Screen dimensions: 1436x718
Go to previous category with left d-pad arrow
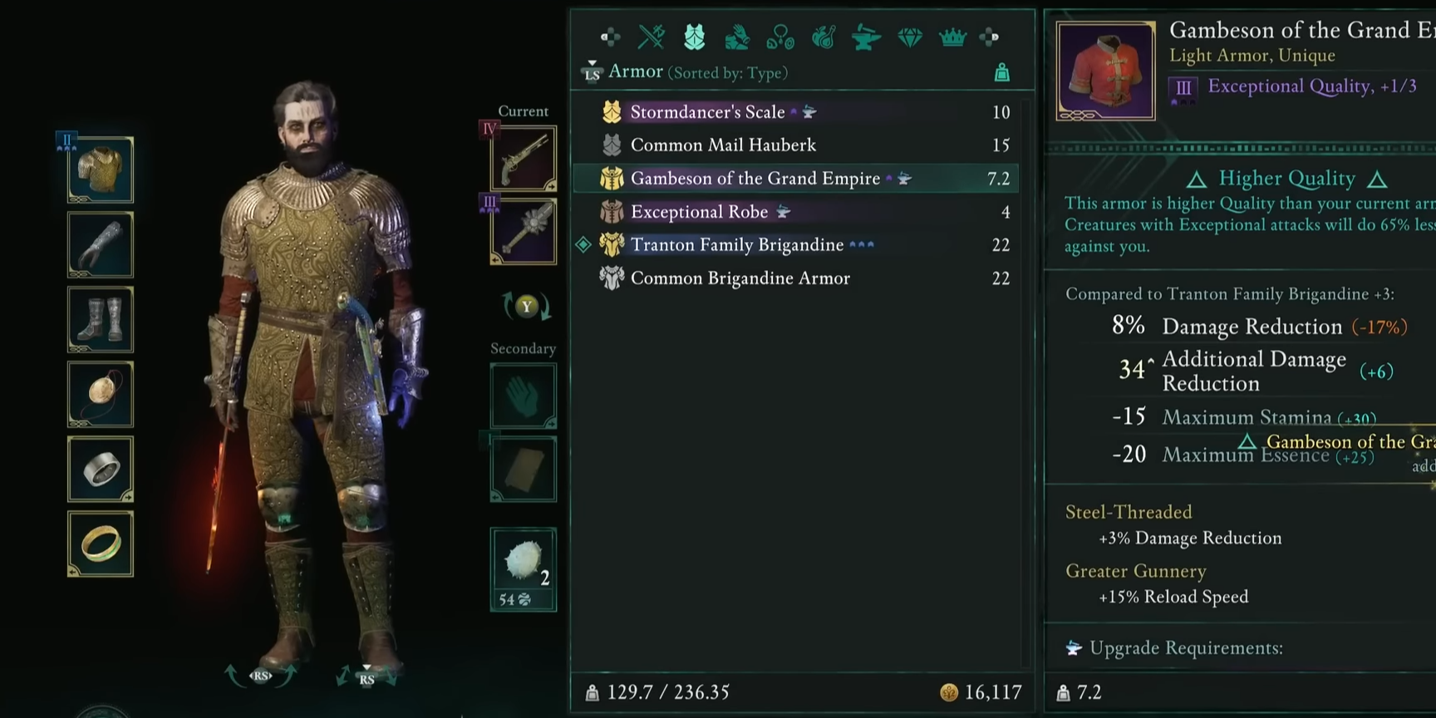coord(610,37)
